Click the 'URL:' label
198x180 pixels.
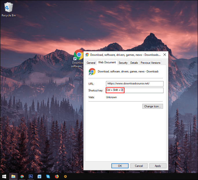click(91, 84)
